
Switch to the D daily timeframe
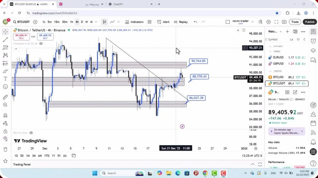coord(82,22)
